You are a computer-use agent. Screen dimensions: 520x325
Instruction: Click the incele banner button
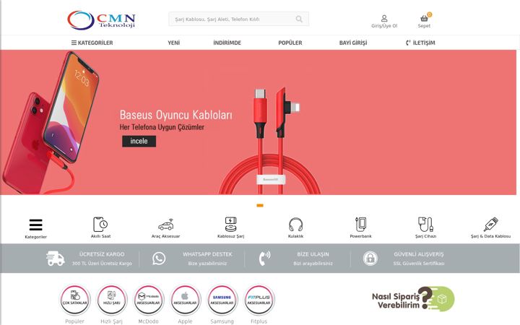(x=139, y=142)
